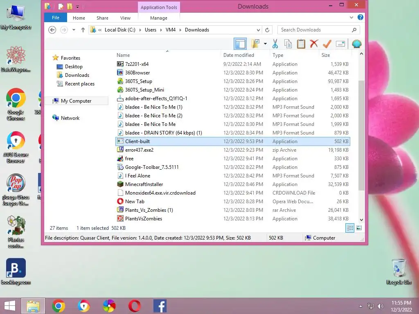Click the scroll down arrow
This screenshot has width=419, height=314.
(361, 220)
